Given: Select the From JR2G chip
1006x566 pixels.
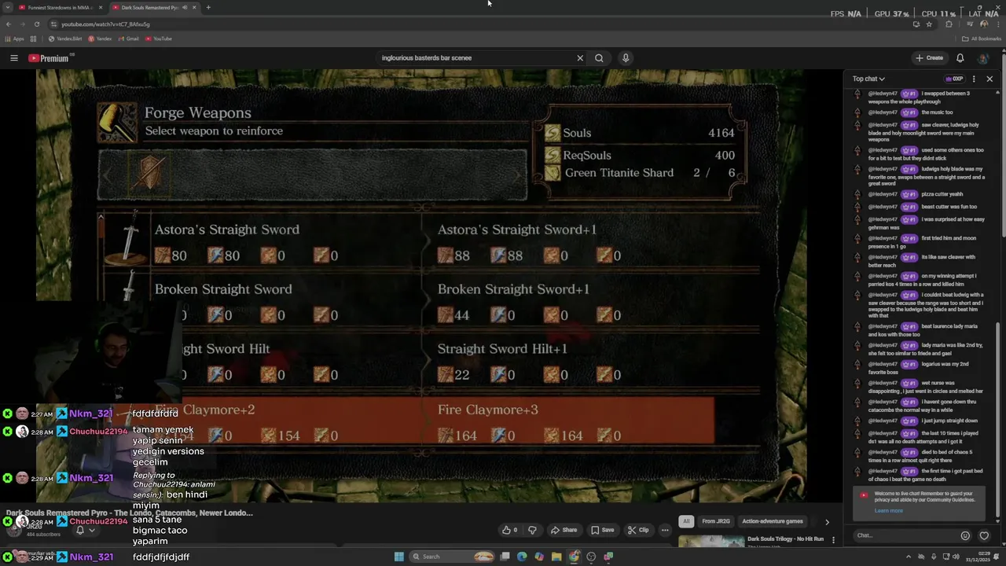Looking at the screenshot, I should pos(716,521).
